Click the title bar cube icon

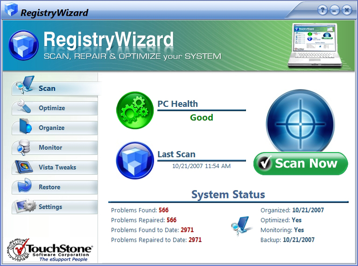click(11, 9)
